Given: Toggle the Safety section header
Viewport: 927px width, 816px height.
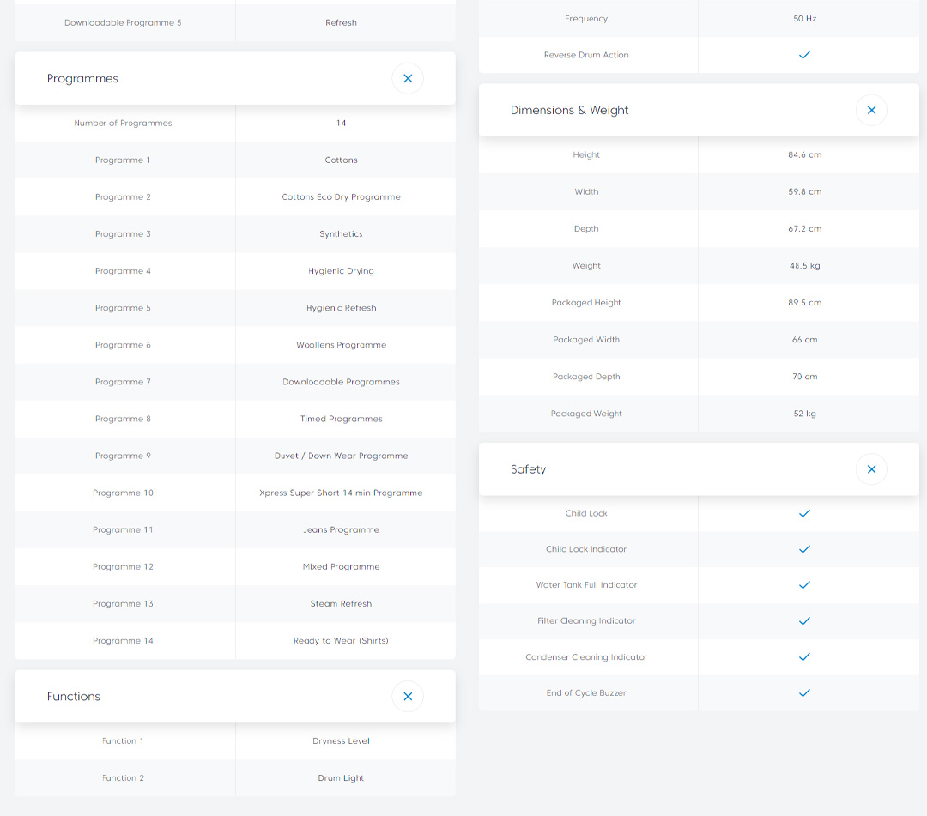Looking at the screenshot, I should click(x=528, y=469).
